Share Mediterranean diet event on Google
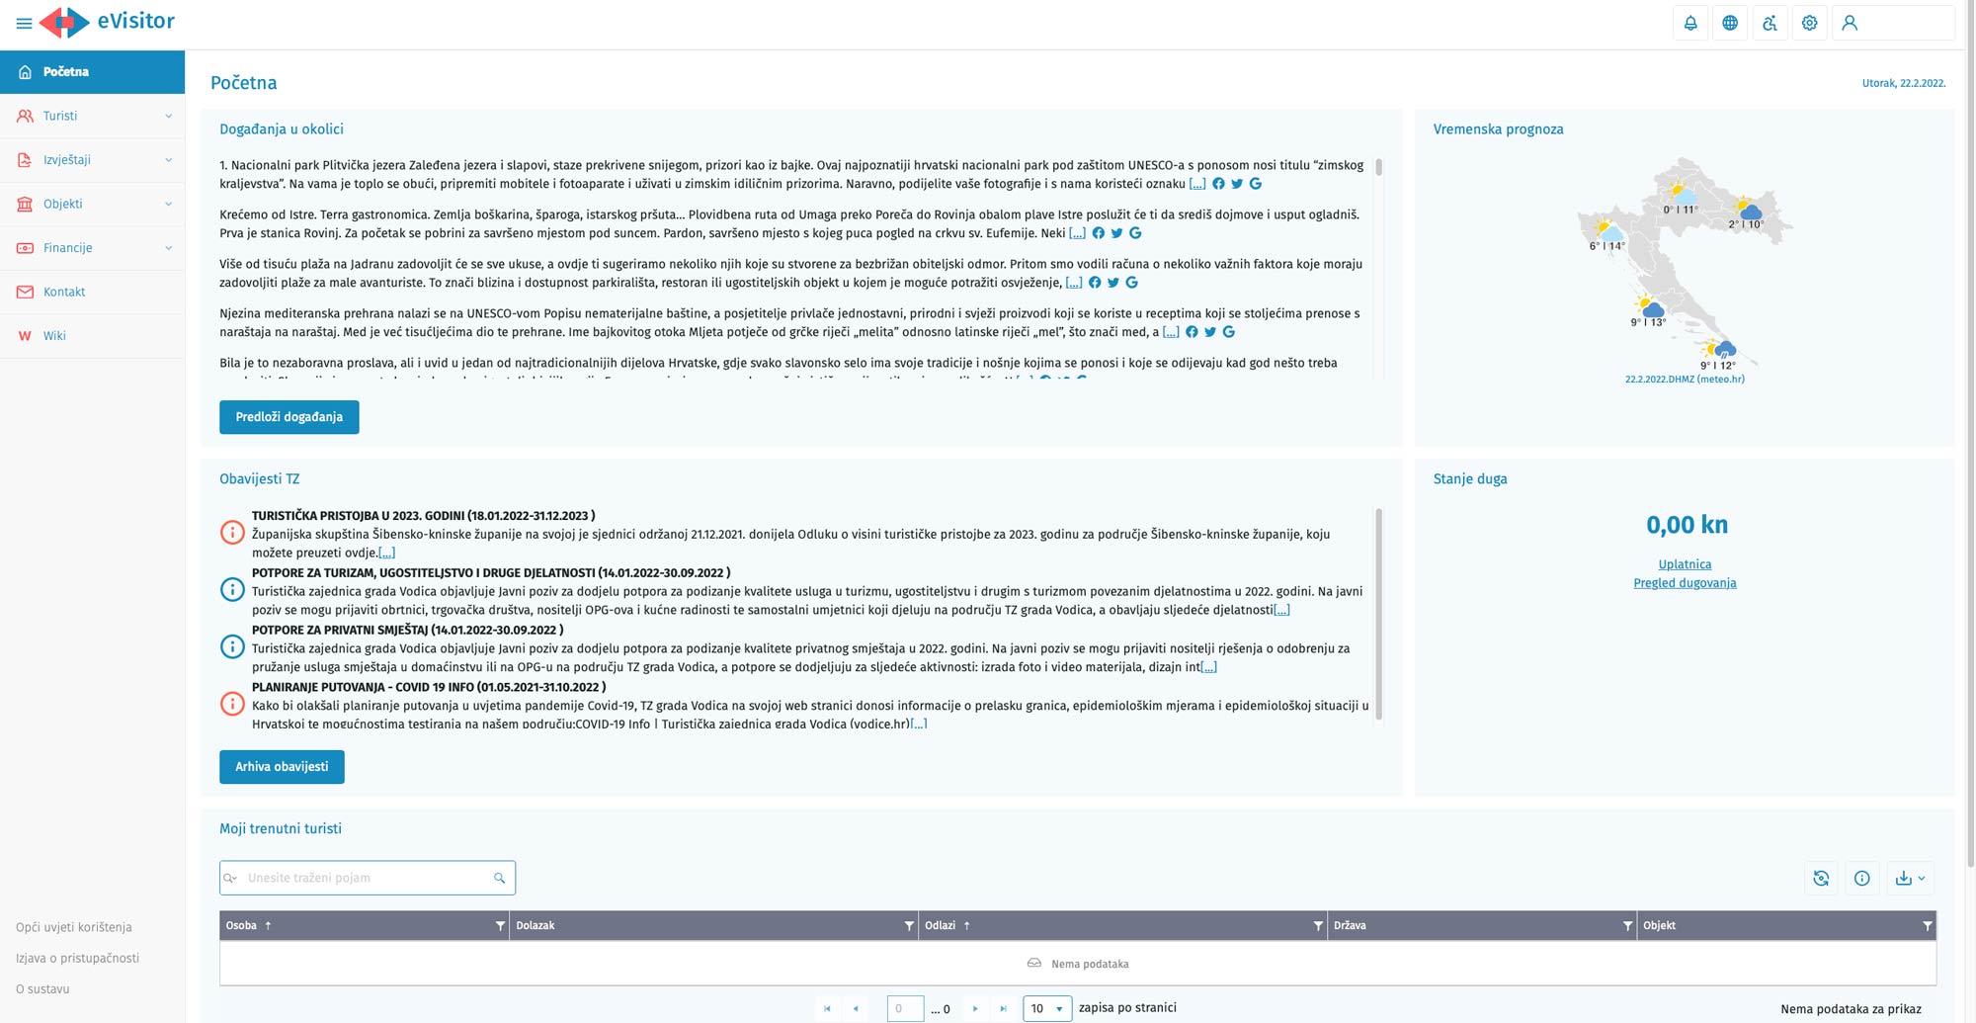Screen dimensions: 1976x1023 [1229, 332]
